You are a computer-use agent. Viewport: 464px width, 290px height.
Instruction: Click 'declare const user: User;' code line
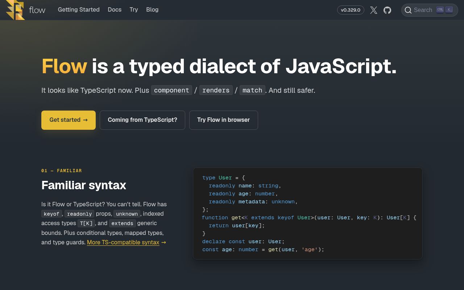[244, 241]
